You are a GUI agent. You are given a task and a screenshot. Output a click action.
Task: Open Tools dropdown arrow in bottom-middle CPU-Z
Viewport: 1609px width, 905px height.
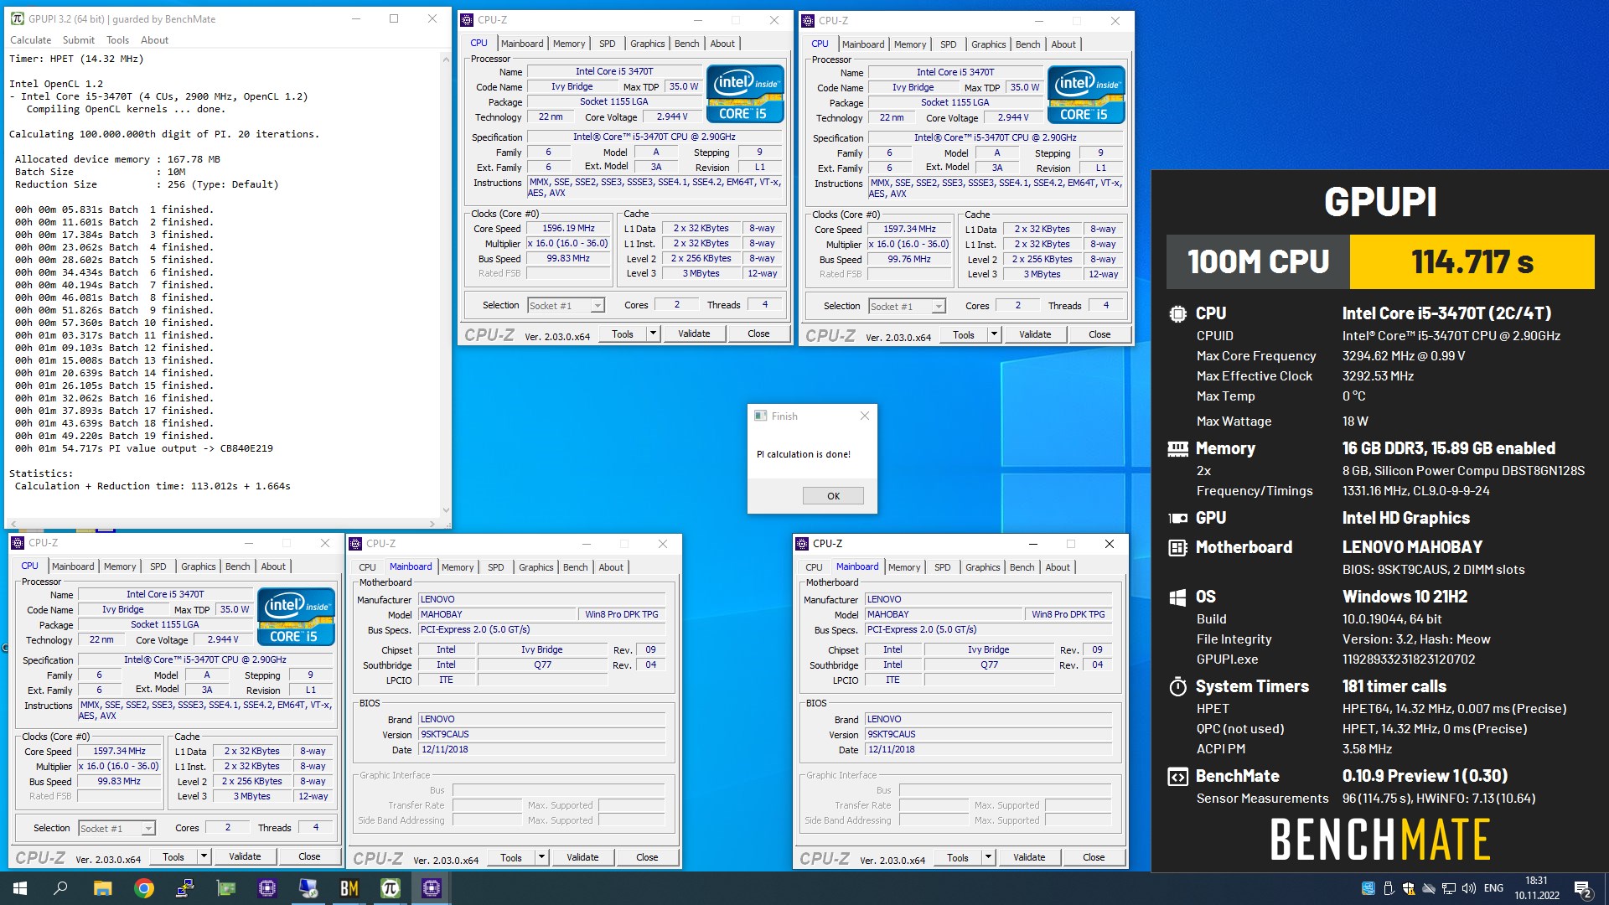pos(541,857)
